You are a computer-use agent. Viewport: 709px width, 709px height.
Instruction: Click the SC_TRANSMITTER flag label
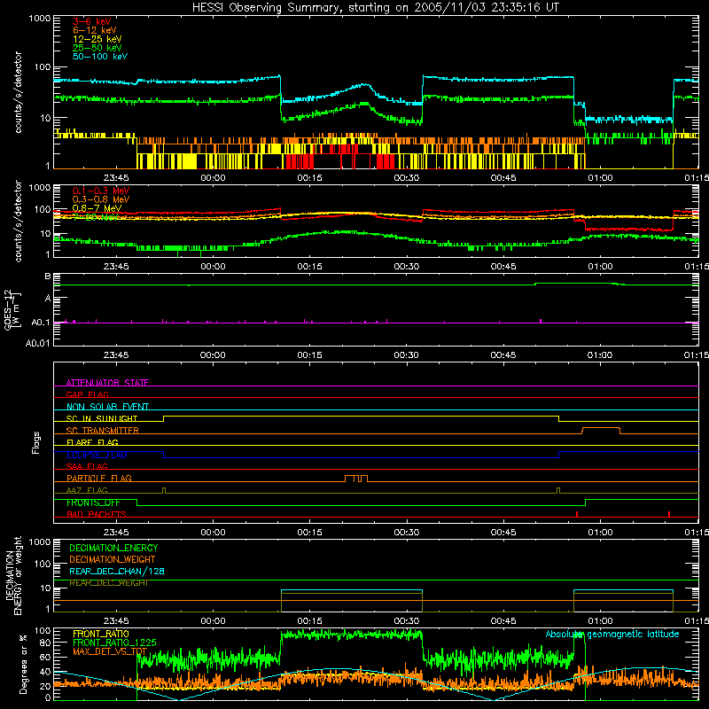point(103,431)
